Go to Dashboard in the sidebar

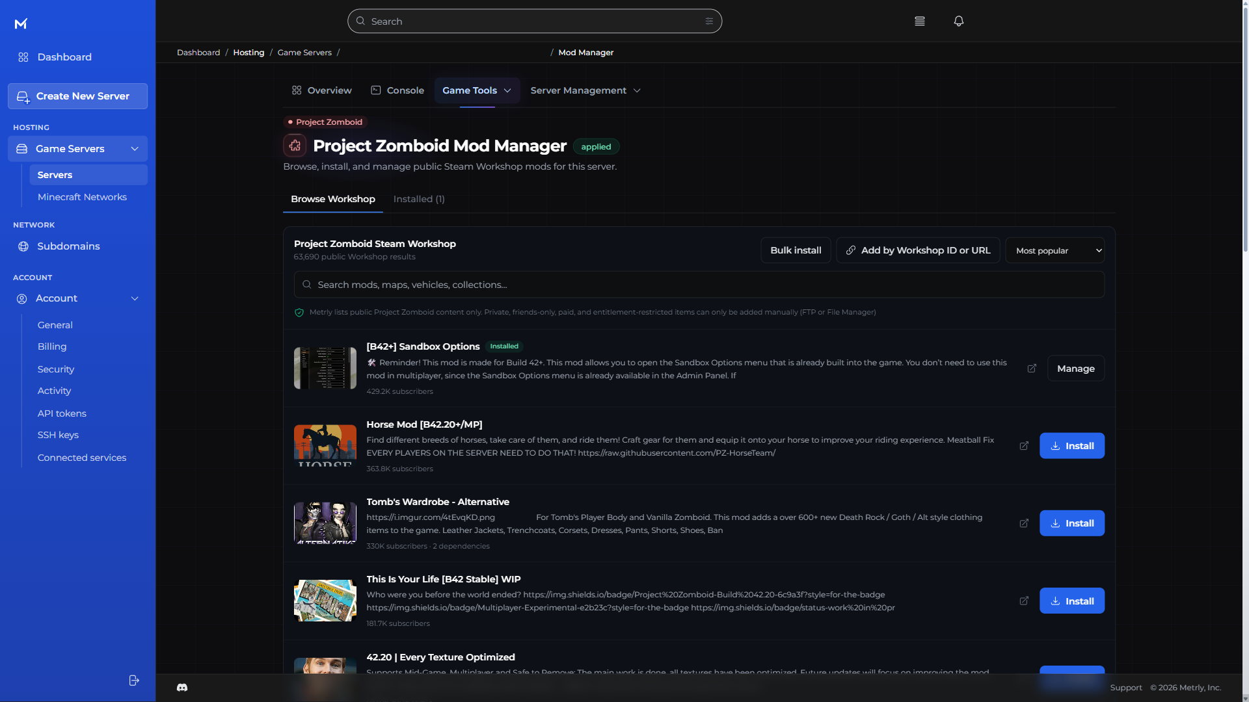(x=64, y=57)
